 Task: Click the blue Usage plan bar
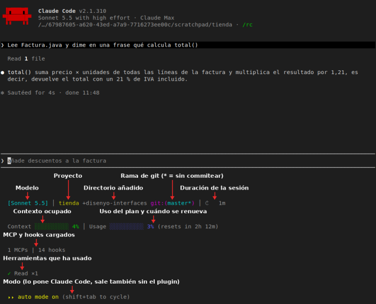point(126,226)
